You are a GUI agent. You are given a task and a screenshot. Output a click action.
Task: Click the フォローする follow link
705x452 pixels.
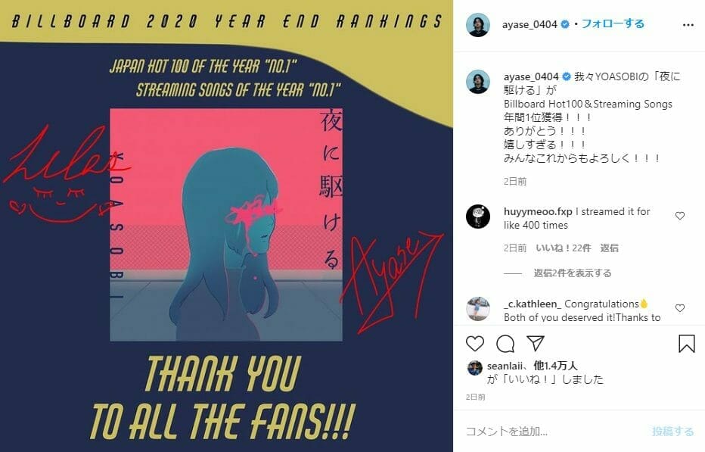(613, 24)
